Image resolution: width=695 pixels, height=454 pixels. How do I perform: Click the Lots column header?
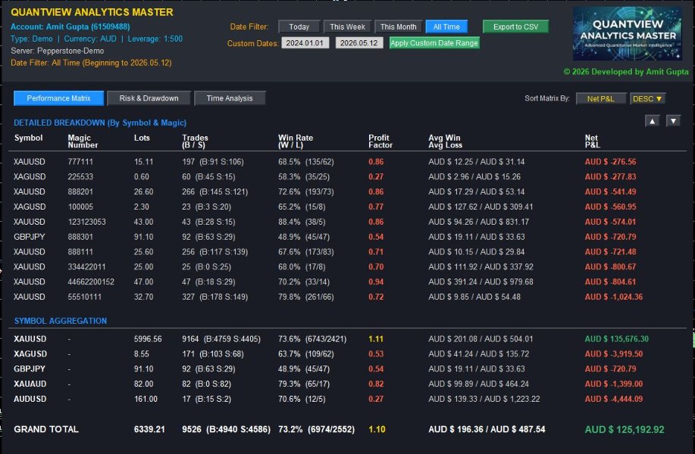coord(142,138)
